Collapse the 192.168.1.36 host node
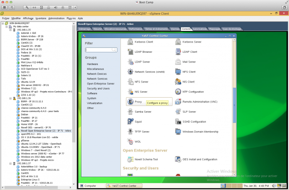Viewport: 289px width, 190px height. point(11,98)
